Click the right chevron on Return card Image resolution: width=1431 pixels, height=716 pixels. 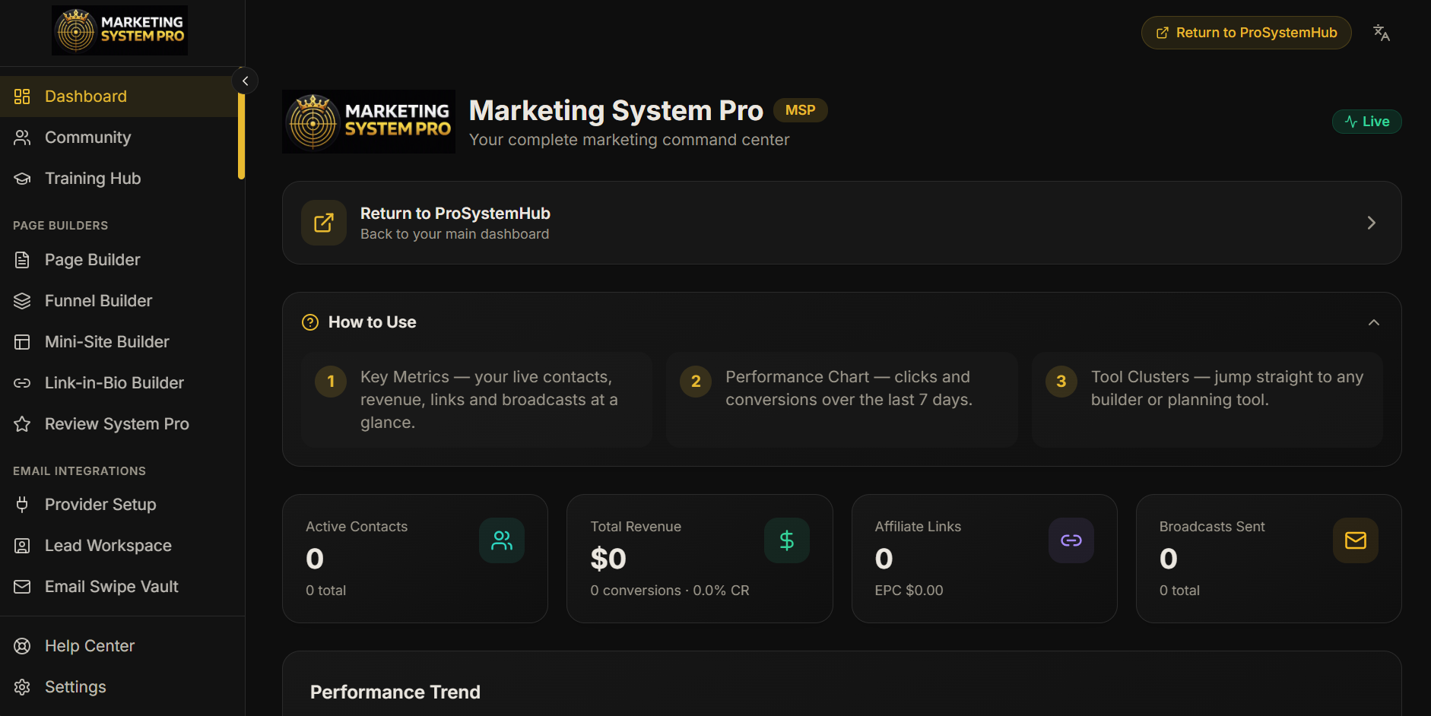(x=1372, y=223)
